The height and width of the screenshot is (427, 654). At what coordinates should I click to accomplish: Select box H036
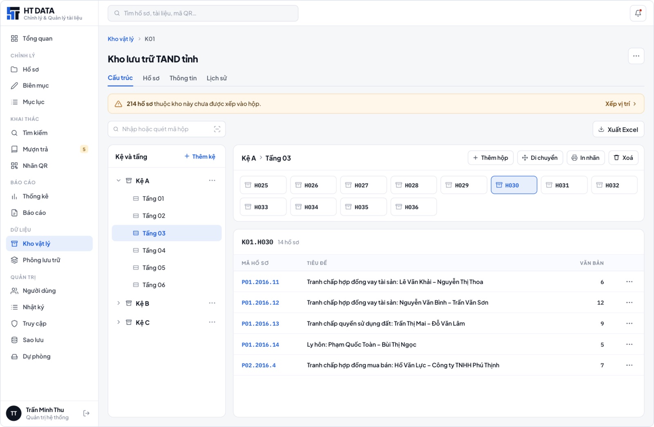pos(414,207)
